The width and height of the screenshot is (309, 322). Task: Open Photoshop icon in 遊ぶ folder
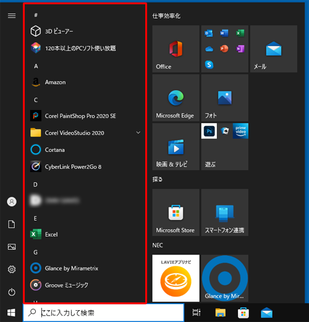(x=209, y=131)
